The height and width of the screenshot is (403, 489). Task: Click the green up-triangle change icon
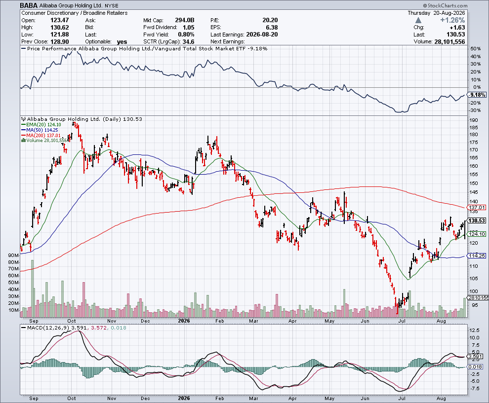click(418, 20)
